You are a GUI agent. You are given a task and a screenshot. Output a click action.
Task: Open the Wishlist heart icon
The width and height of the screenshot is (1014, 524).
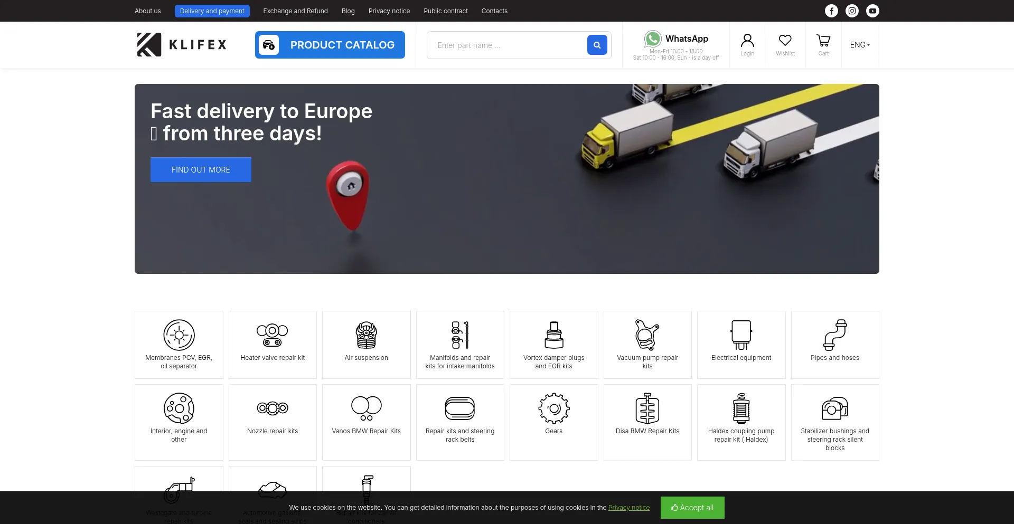785,41
